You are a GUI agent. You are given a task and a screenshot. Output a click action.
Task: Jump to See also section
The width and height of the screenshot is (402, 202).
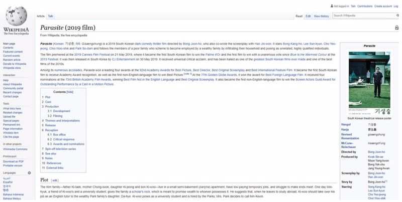click(x=51, y=154)
